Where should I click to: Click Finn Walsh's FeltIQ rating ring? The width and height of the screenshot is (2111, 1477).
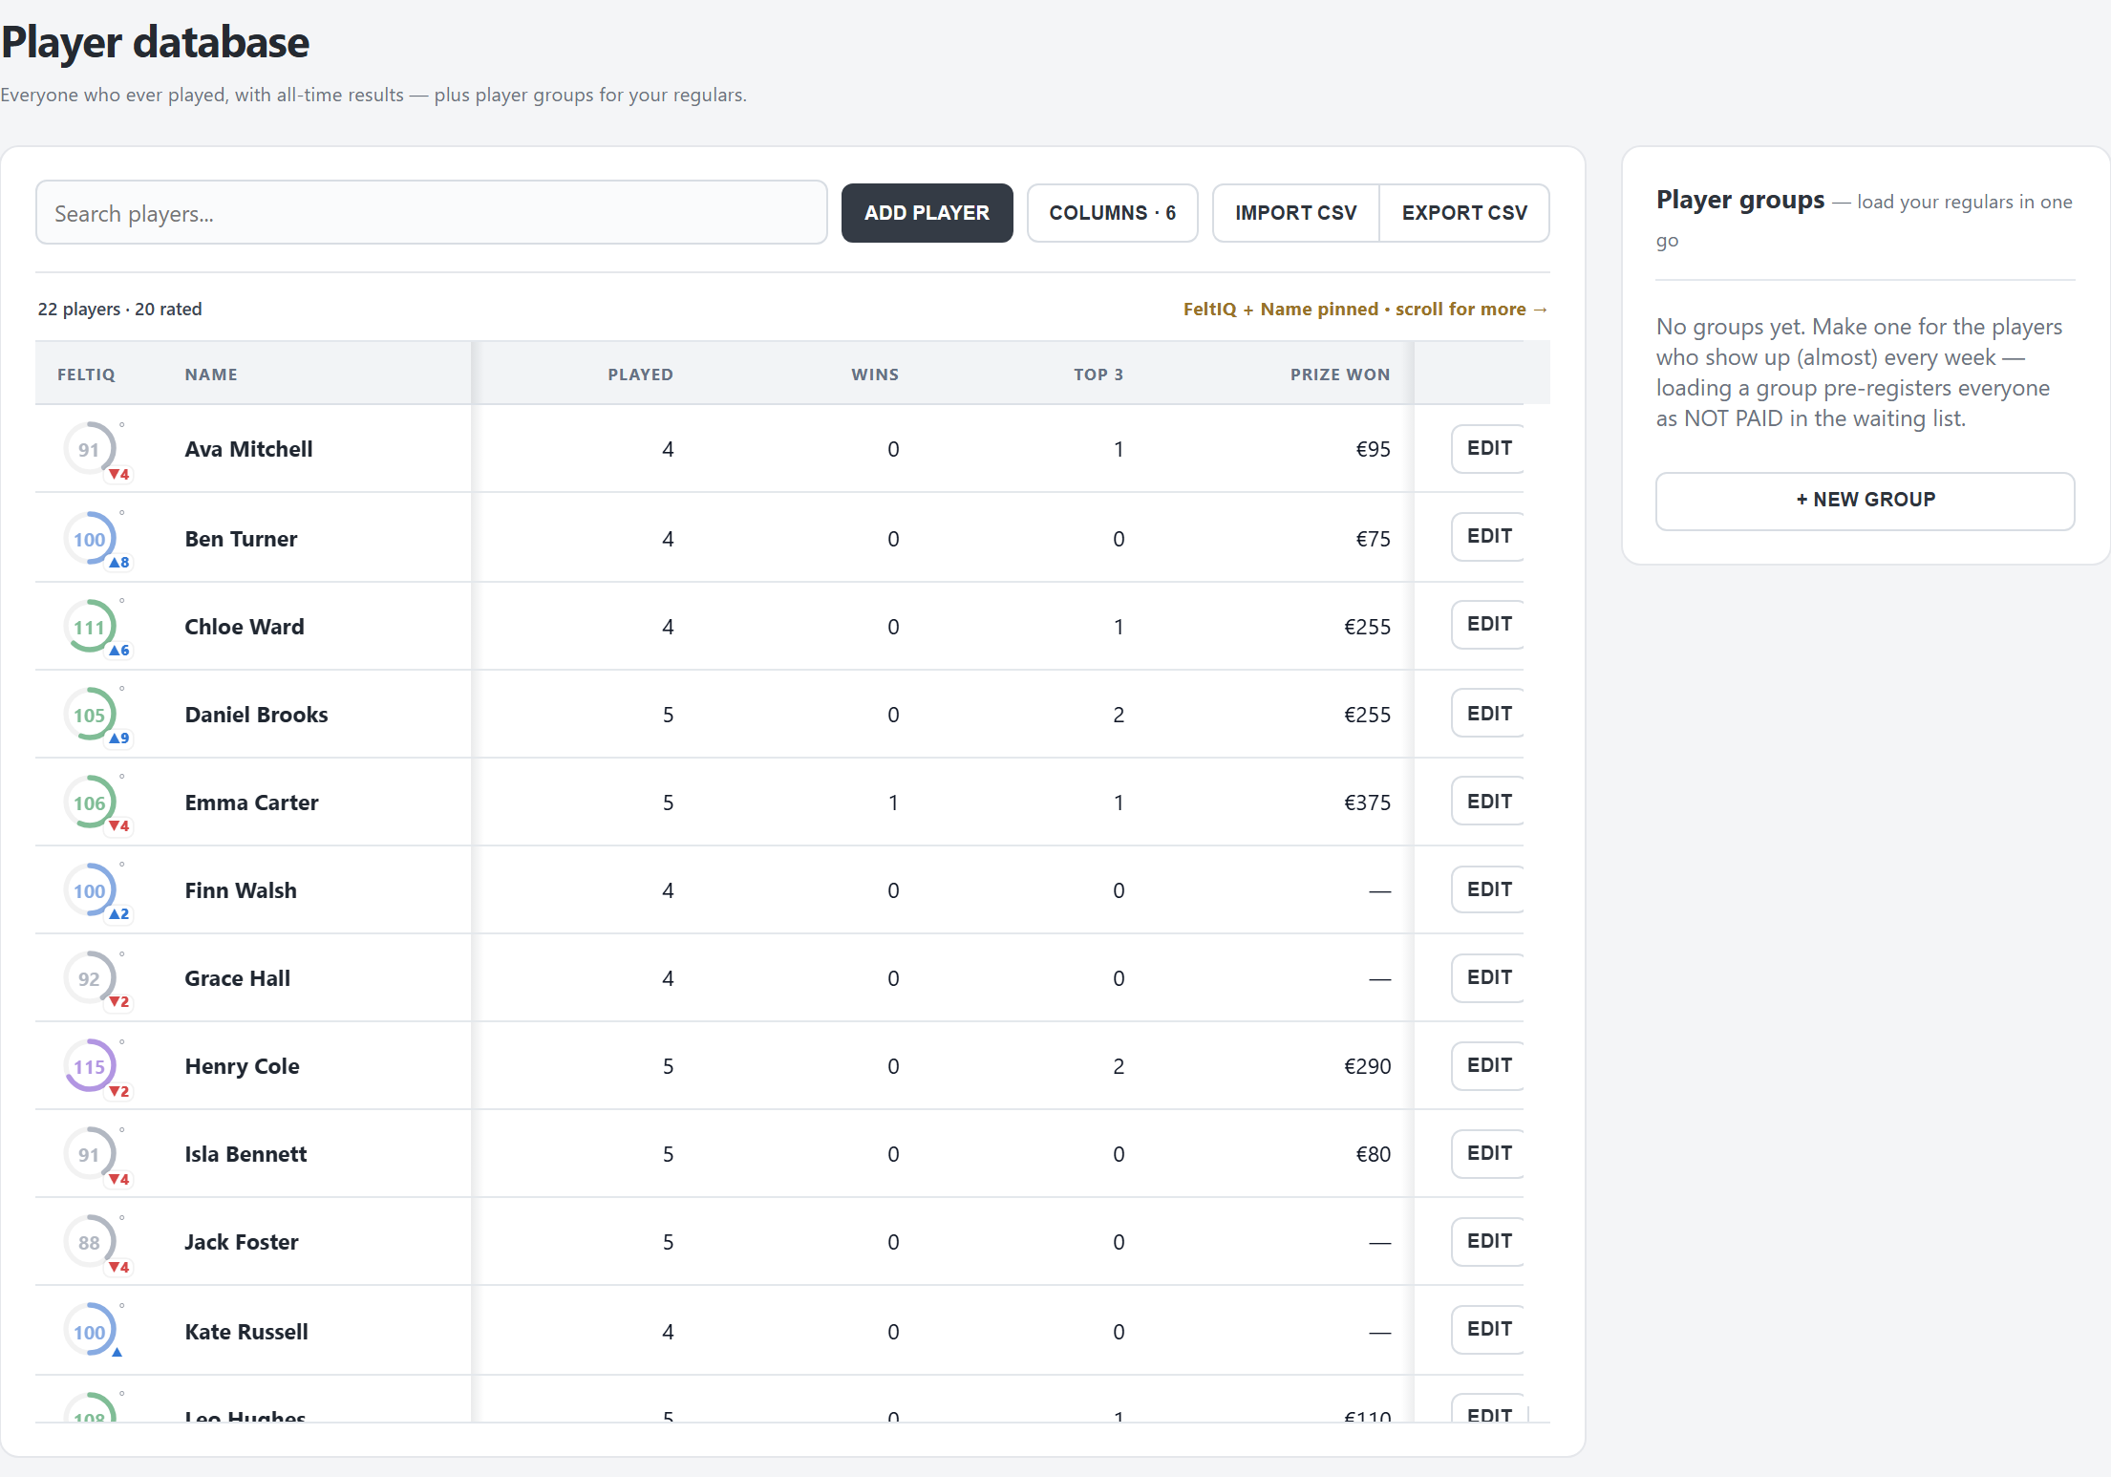point(90,890)
